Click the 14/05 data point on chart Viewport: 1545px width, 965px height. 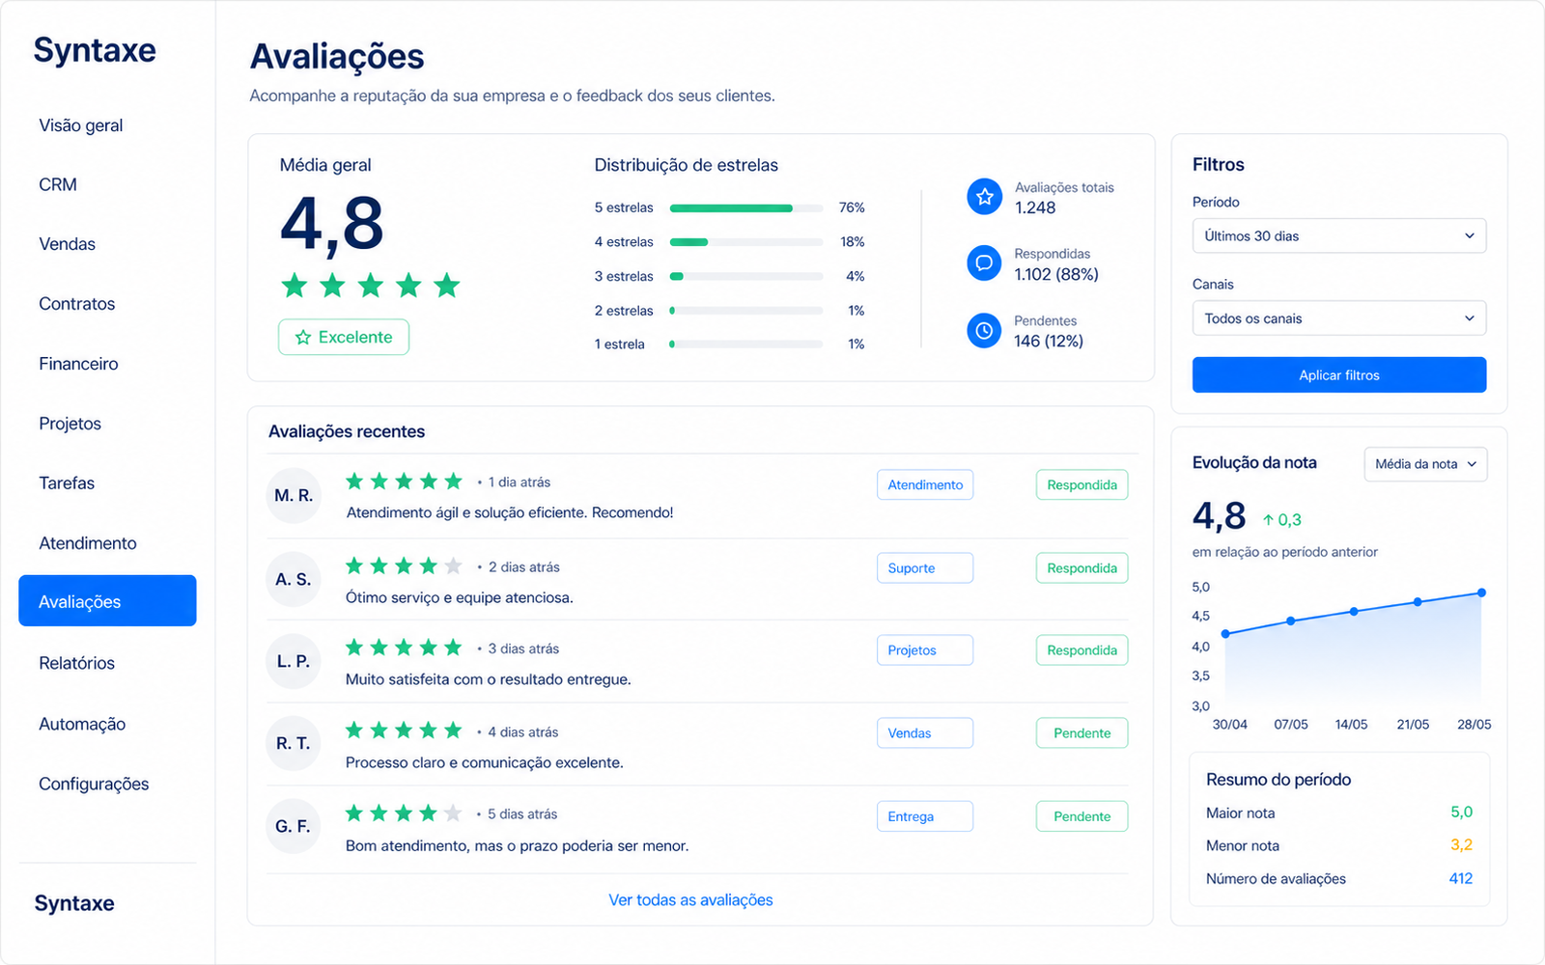pos(1354,612)
